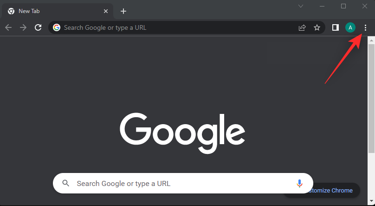This screenshot has height=206, width=375.
Task: Click the share this page icon
Action: click(302, 27)
